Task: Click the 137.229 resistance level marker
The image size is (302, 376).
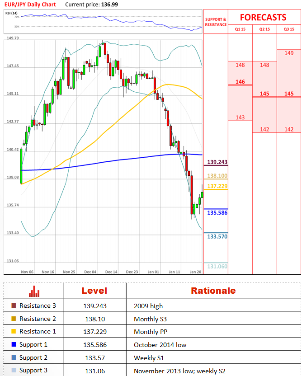Action: tap(217, 186)
